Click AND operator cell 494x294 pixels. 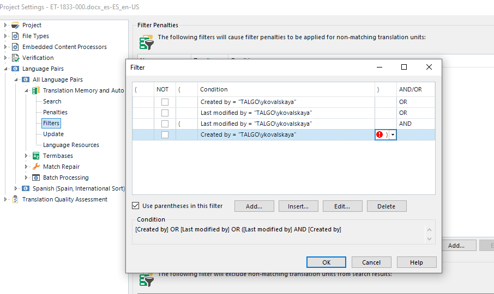coord(415,124)
